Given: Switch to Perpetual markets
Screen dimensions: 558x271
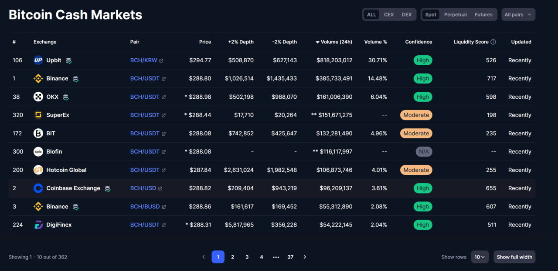Looking at the screenshot, I should click(456, 14).
